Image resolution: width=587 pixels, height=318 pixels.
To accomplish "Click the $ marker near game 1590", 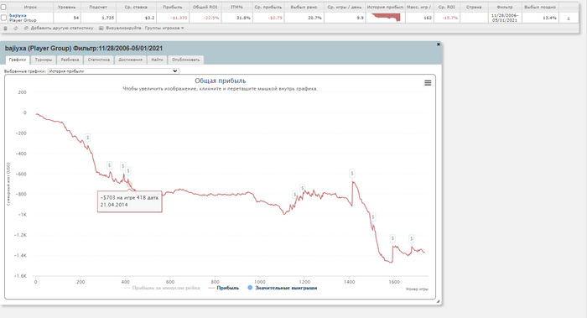I will point(392,238).
